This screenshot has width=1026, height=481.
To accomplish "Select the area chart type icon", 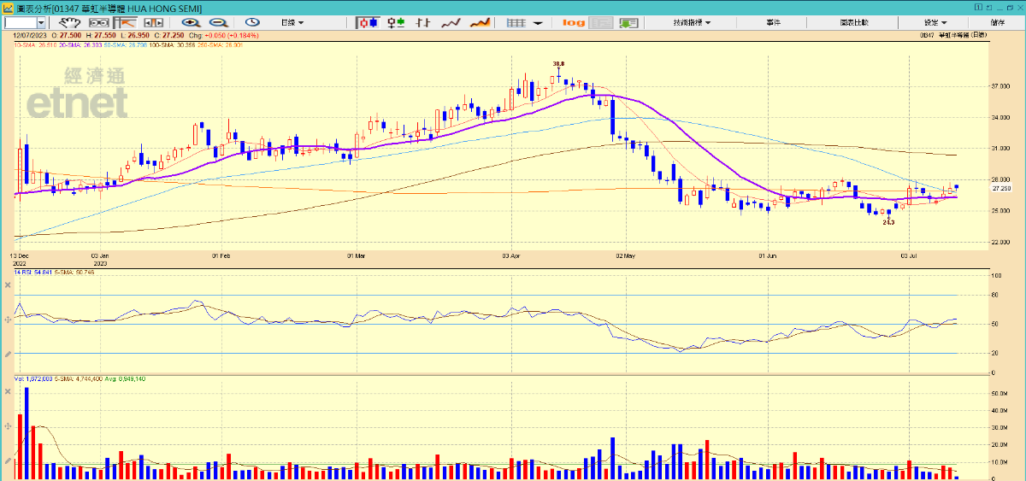I will (x=481, y=22).
